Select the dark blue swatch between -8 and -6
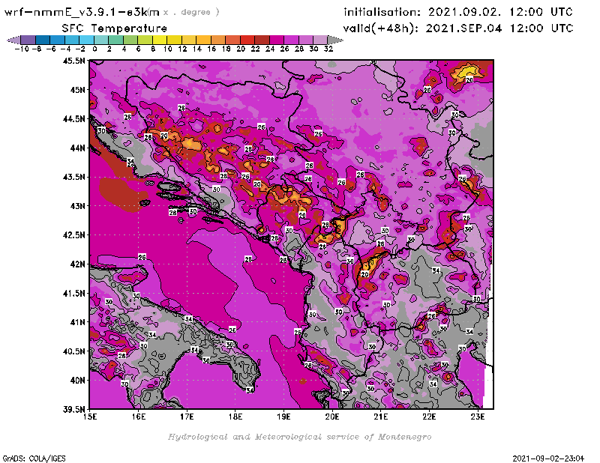 pos(43,40)
